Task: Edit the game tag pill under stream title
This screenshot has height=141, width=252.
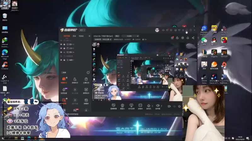Action: tap(103, 39)
